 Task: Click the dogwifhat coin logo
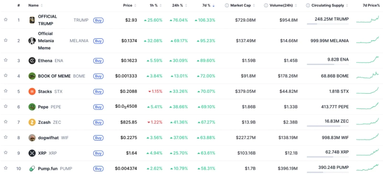click(32, 138)
